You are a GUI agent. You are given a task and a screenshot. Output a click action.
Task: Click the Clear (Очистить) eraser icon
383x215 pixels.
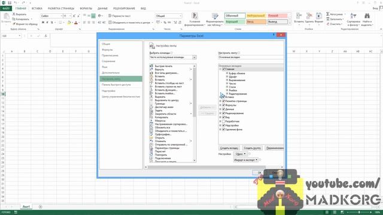click(x=328, y=24)
